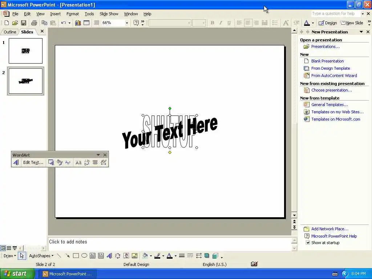The width and height of the screenshot is (372, 279).
Task: Toggle center text alignment in Formatting toolbar
Action: pyautogui.click(x=248, y=23)
